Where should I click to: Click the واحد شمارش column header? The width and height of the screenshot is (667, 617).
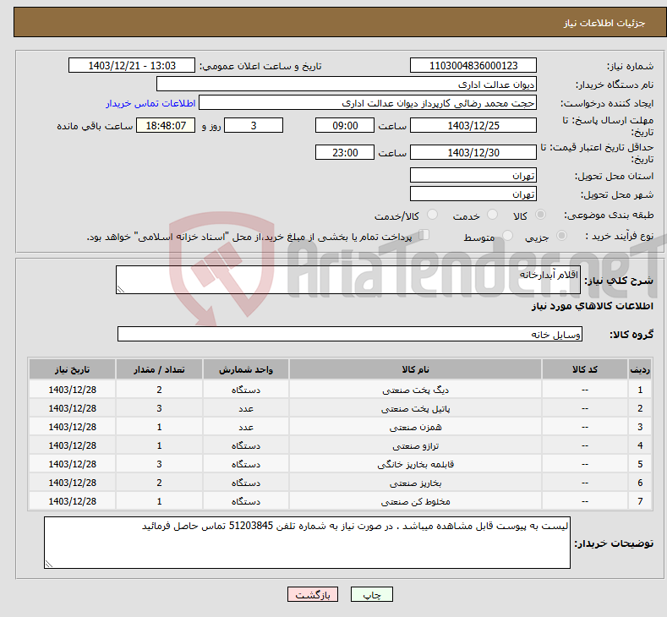click(x=246, y=369)
